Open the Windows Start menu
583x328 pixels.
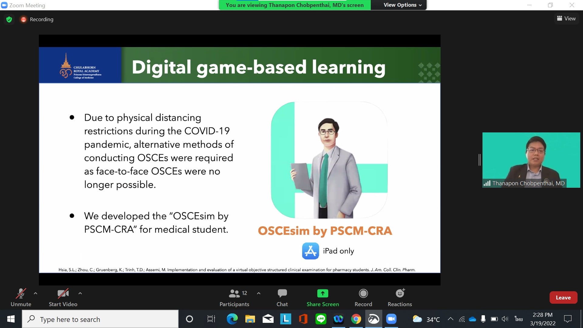pyautogui.click(x=11, y=319)
